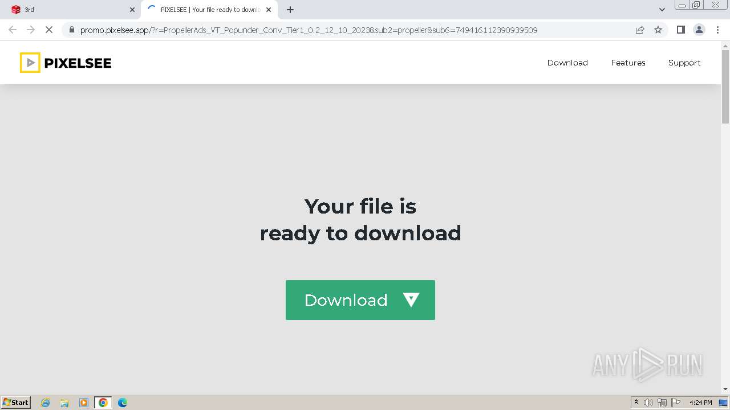Click the green Download button

(360, 300)
